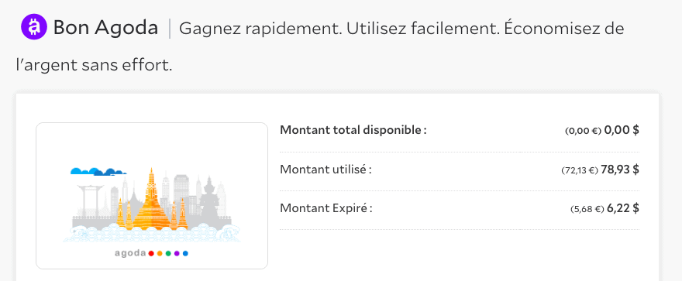Click the 5,68 € expired euro value
Image resolution: width=682 pixels, height=281 pixels.
tap(587, 209)
